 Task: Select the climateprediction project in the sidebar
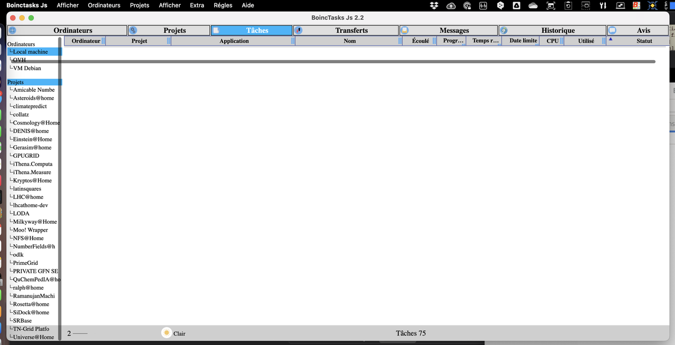(x=30, y=106)
